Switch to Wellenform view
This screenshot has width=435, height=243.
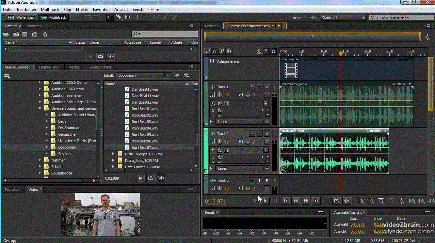[x=20, y=17]
